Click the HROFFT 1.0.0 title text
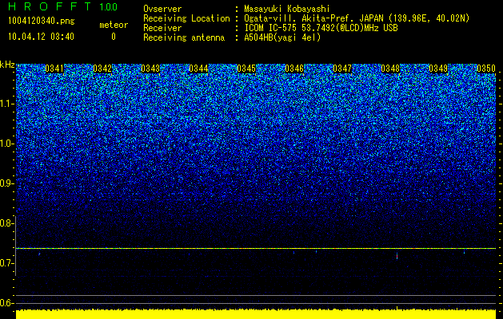This screenshot has height=319, width=503. (x=62, y=6)
